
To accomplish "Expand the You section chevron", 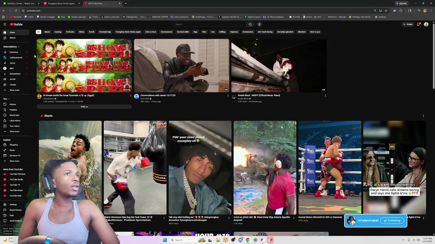I will pyautogui.click(x=9, y=99).
